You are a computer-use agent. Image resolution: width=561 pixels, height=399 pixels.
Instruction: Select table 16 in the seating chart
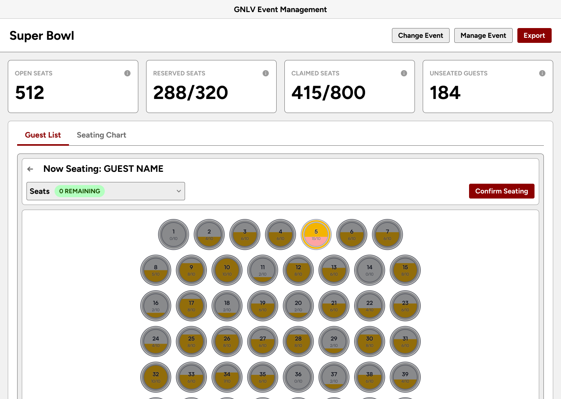pos(156,306)
